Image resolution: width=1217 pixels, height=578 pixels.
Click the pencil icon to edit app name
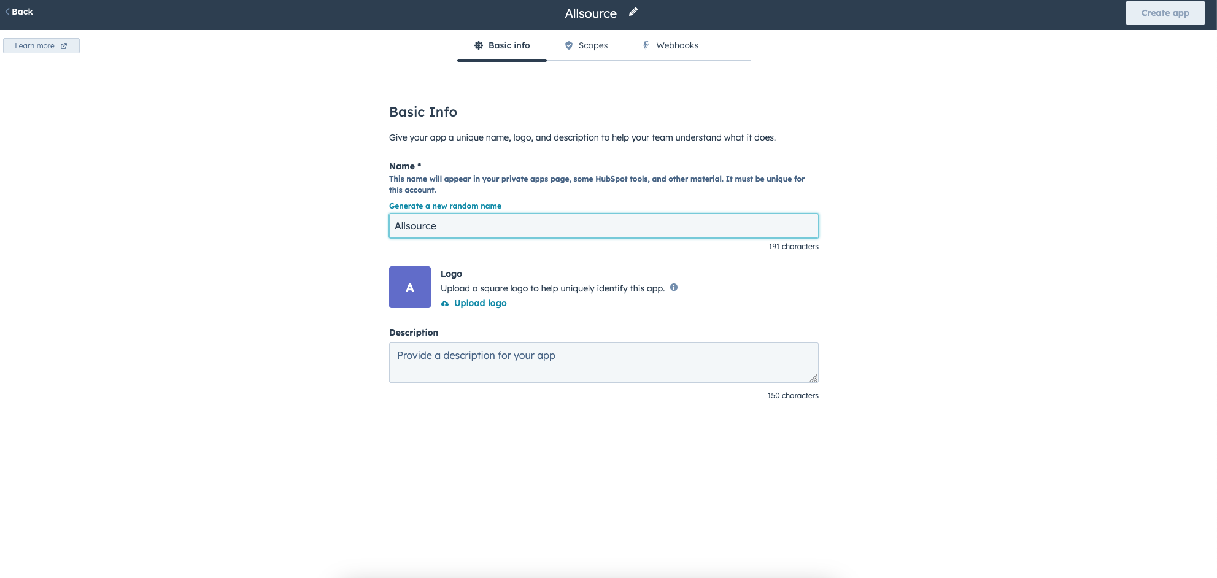[x=633, y=12]
